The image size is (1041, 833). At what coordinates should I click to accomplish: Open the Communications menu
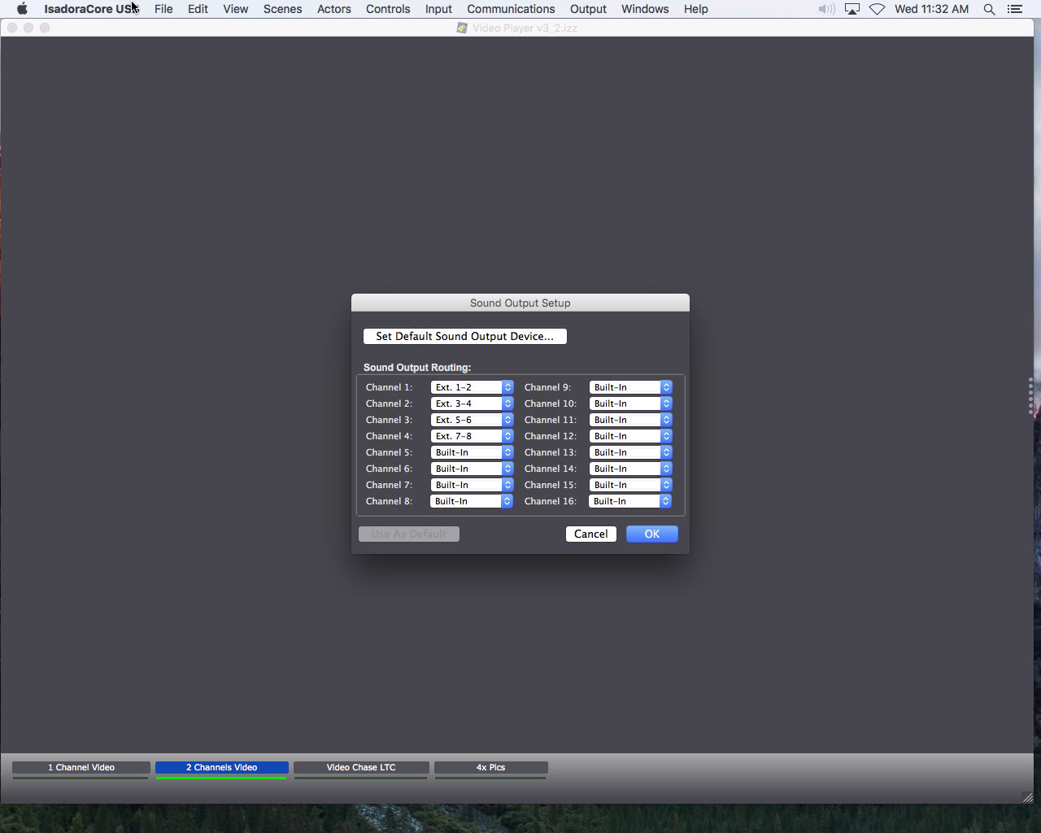pos(511,9)
